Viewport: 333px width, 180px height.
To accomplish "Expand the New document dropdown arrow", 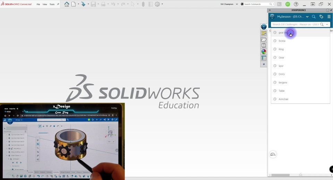I will click(x=78, y=4).
